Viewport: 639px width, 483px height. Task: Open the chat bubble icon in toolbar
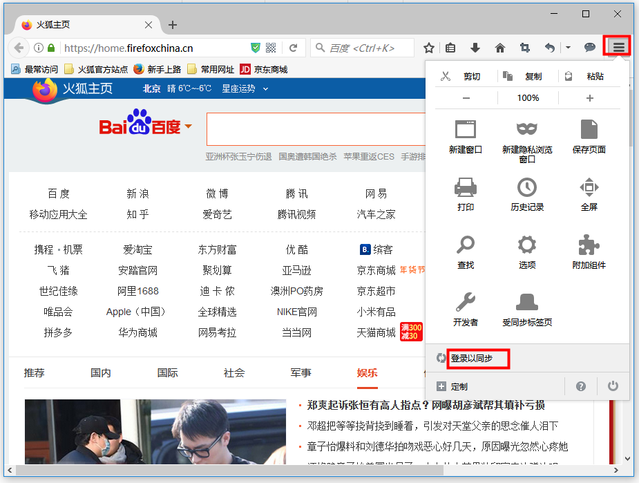(590, 48)
